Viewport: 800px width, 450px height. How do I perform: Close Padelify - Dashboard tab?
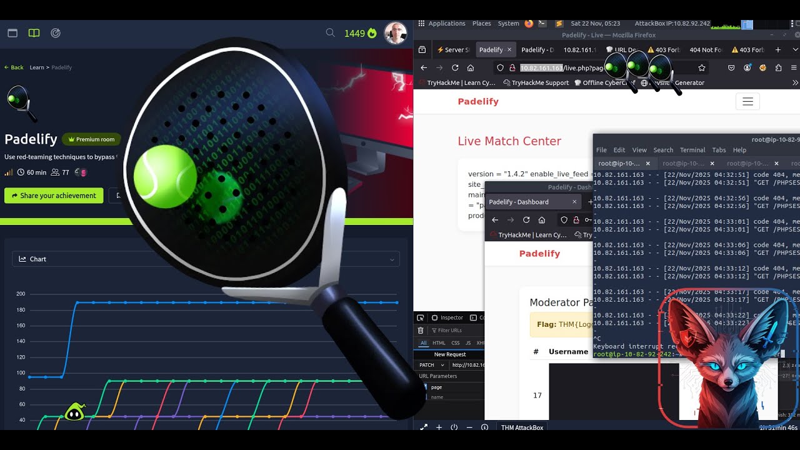574,202
